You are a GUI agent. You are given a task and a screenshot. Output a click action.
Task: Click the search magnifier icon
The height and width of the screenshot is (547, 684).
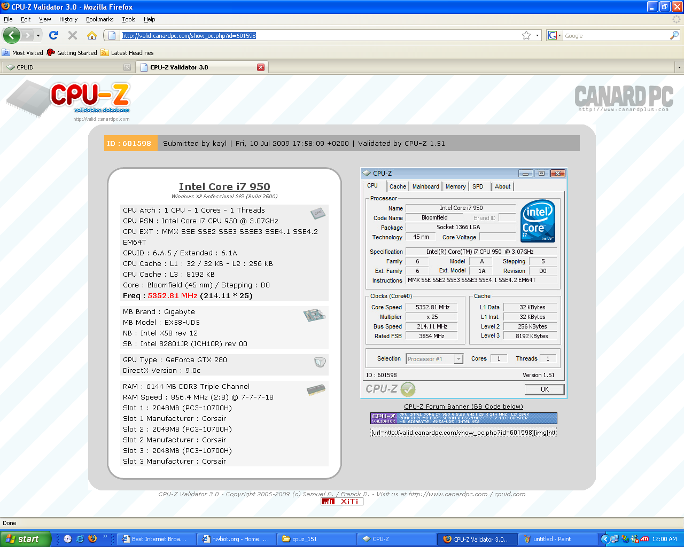tap(674, 35)
